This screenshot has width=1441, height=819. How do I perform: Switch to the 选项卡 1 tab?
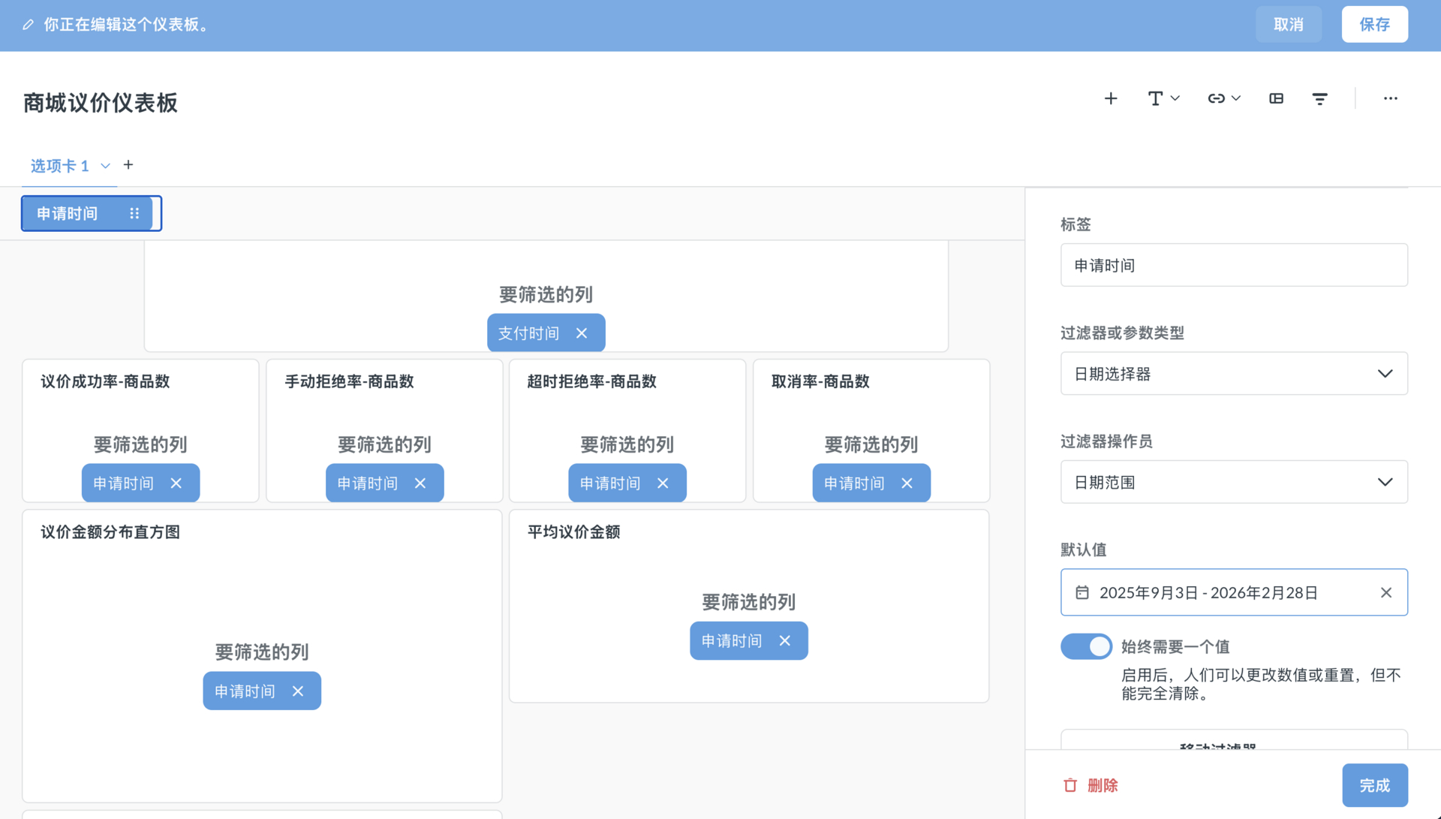coord(60,166)
